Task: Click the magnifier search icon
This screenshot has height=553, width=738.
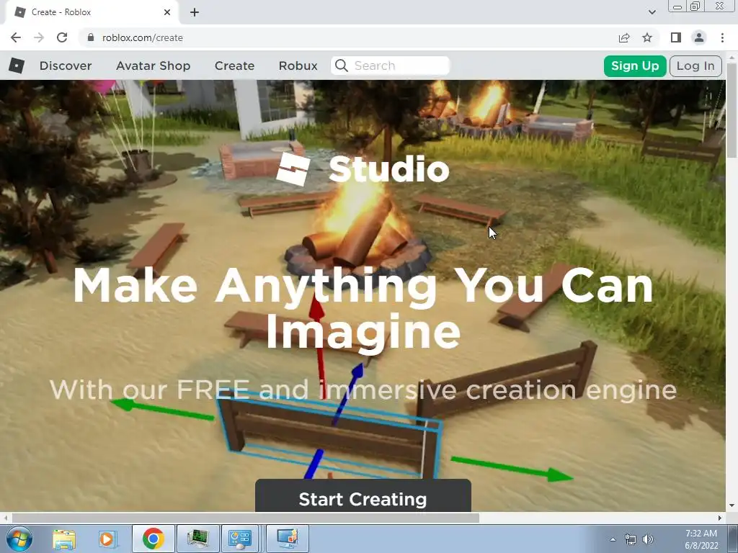Action: [342, 66]
